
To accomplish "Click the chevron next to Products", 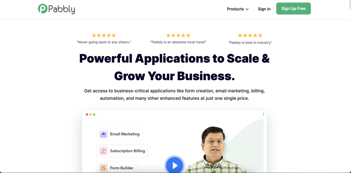I will tap(247, 9).
